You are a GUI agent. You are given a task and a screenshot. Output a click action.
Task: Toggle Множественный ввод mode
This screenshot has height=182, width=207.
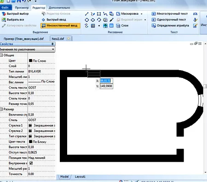click(60, 26)
